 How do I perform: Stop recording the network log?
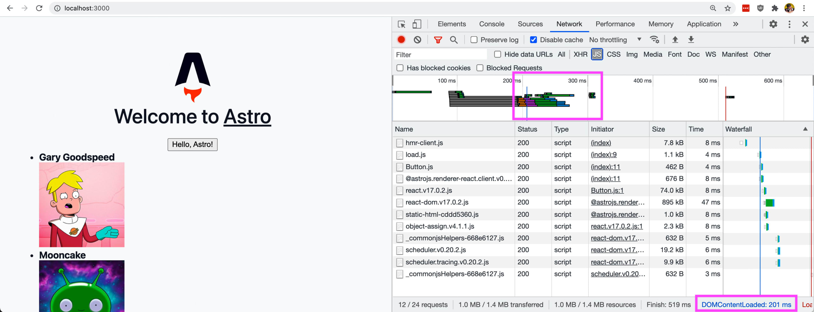[x=401, y=40]
